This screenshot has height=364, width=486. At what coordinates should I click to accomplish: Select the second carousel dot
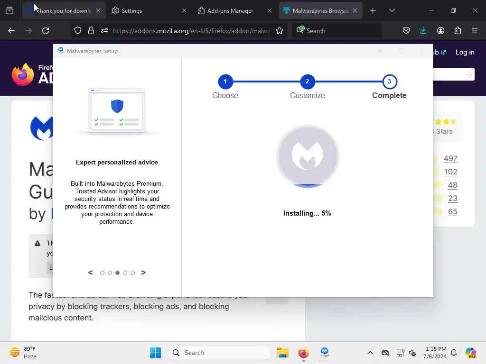(110, 273)
